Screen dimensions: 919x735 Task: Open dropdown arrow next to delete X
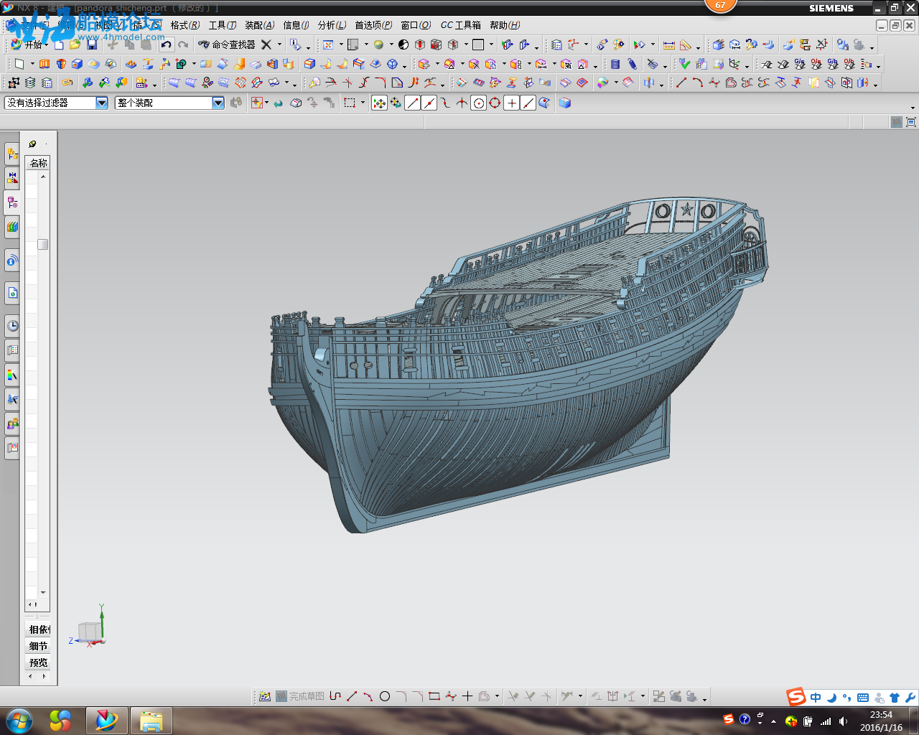click(279, 45)
